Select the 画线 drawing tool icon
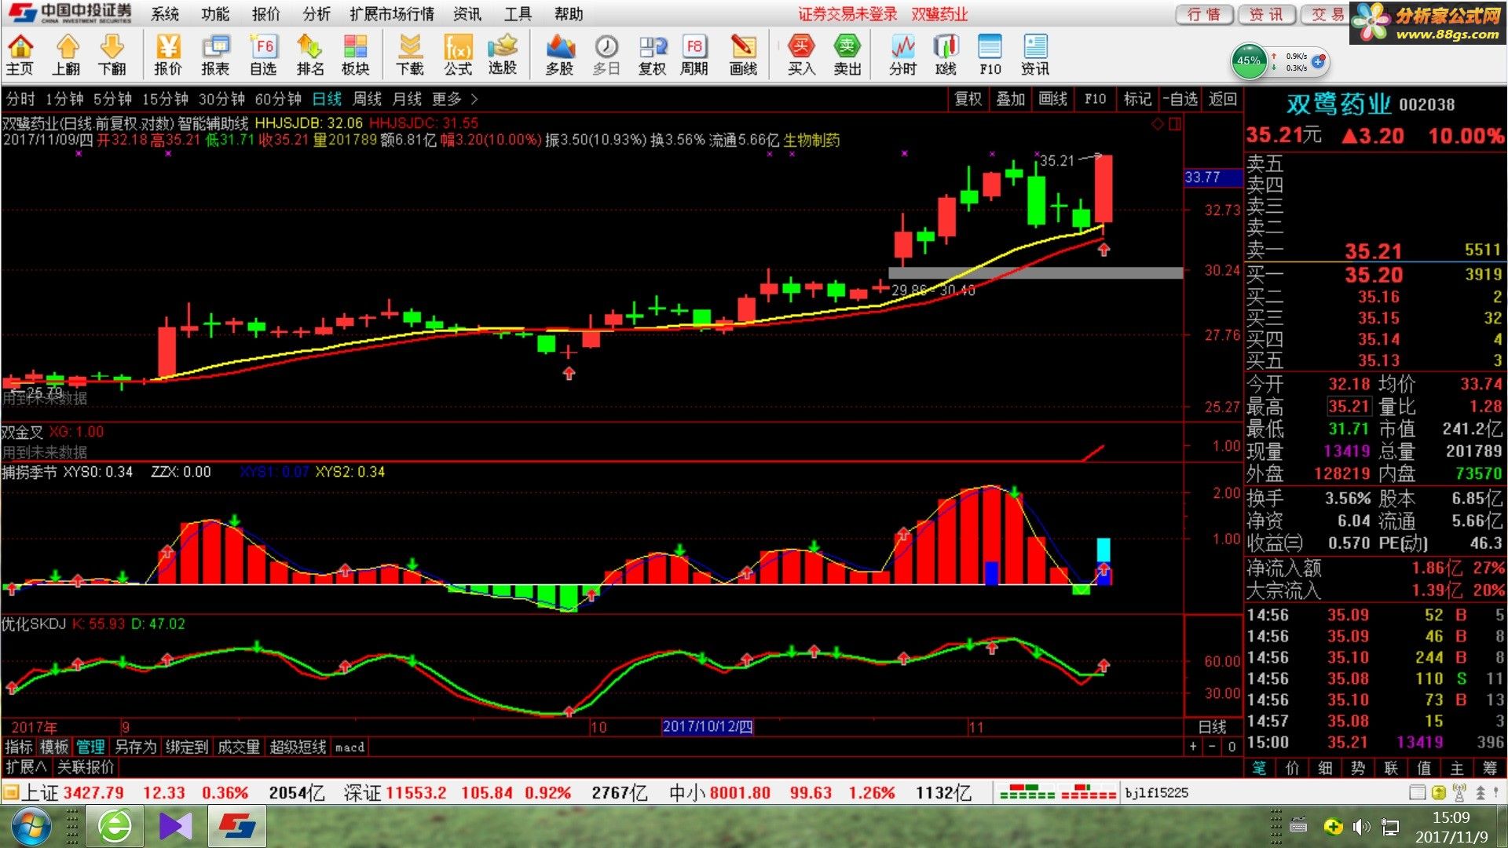The height and width of the screenshot is (848, 1508). point(743,55)
